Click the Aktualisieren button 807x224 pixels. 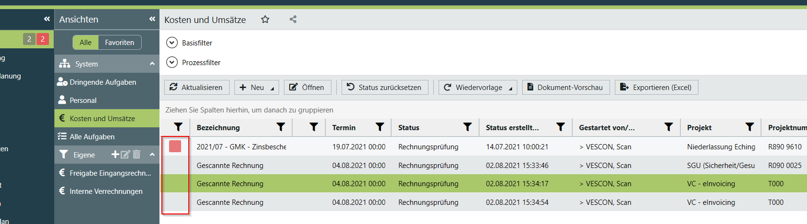(197, 88)
